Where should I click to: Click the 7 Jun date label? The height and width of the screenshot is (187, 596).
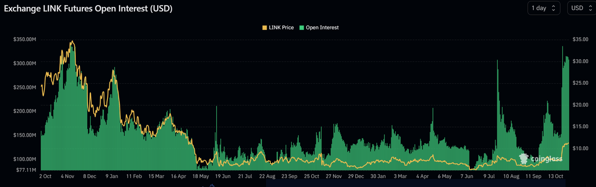[x=467, y=176]
